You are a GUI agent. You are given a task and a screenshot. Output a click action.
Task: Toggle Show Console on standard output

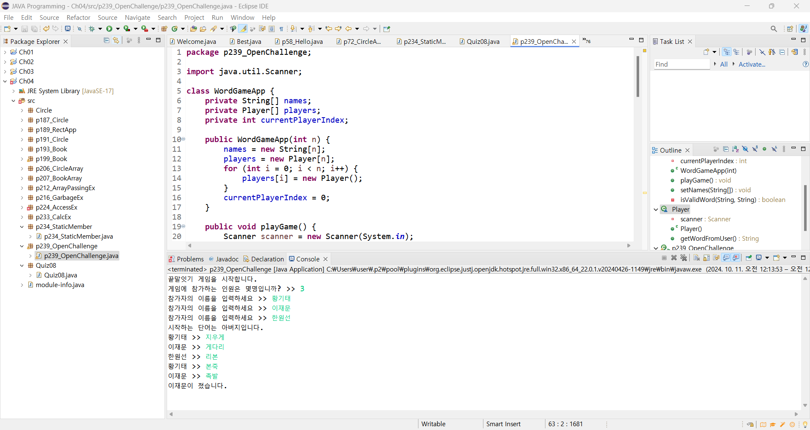click(x=726, y=258)
